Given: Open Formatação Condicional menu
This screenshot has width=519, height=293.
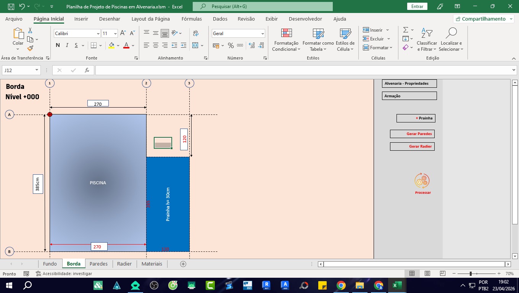Looking at the screenshot, I should tap(286, 40).
